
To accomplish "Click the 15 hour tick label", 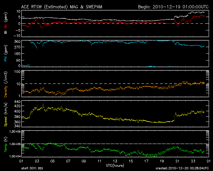I will [131, 161].
